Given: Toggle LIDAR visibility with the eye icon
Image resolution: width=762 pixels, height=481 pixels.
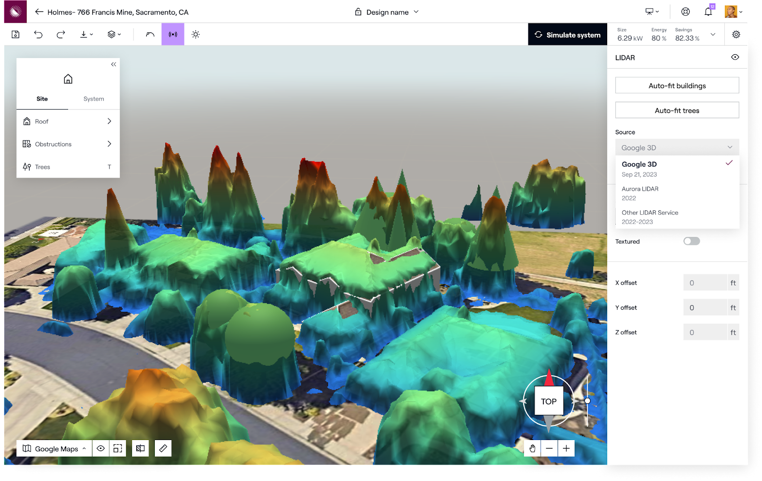Looking at the screenshot, I should 734,57.
